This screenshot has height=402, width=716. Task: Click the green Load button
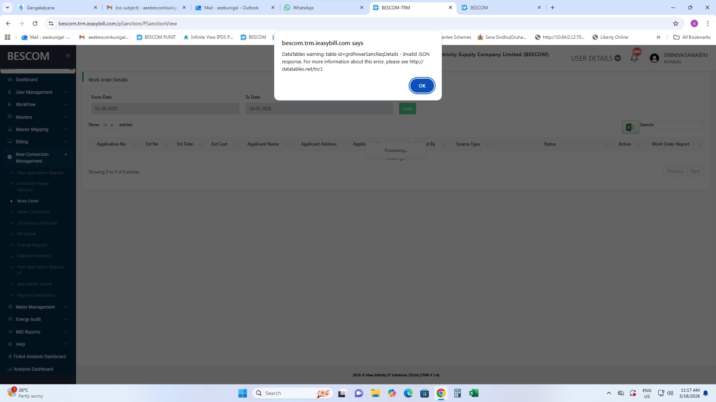coord(408,109)
